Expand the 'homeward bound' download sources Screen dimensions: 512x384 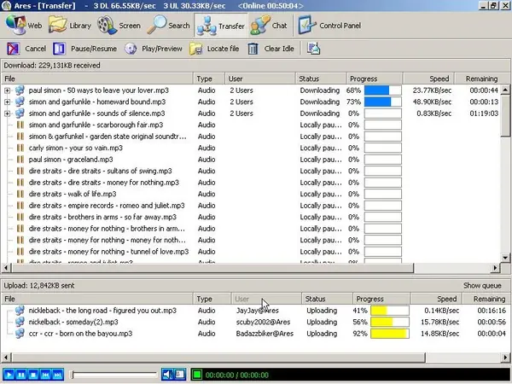[x=7, y=102]
